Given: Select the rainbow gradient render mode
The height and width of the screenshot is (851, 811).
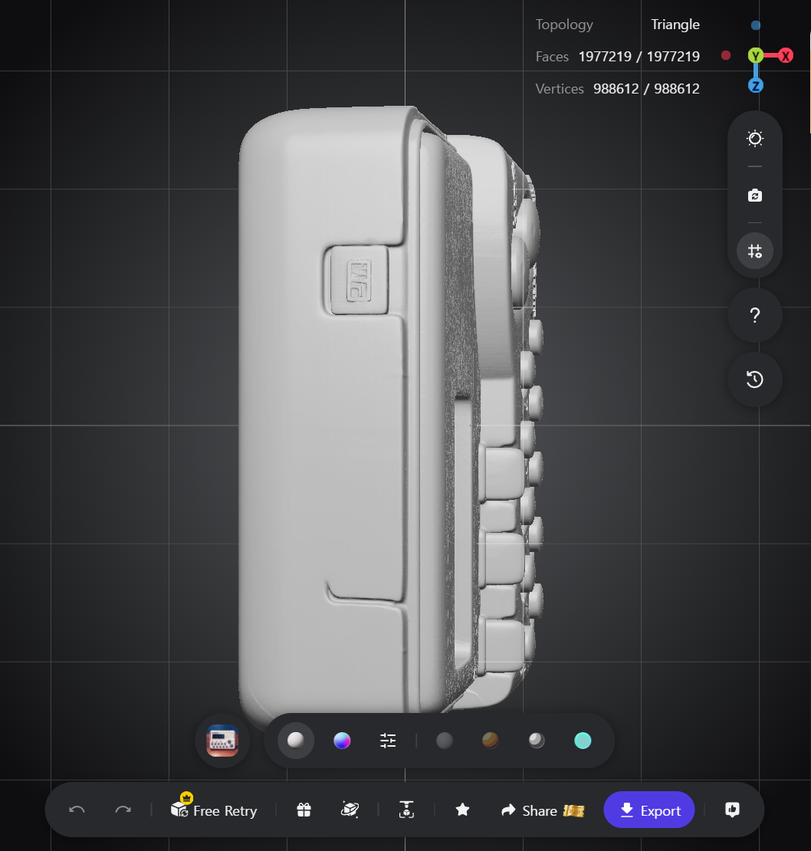Looking at the screenshot, I should tap(342, 741).
